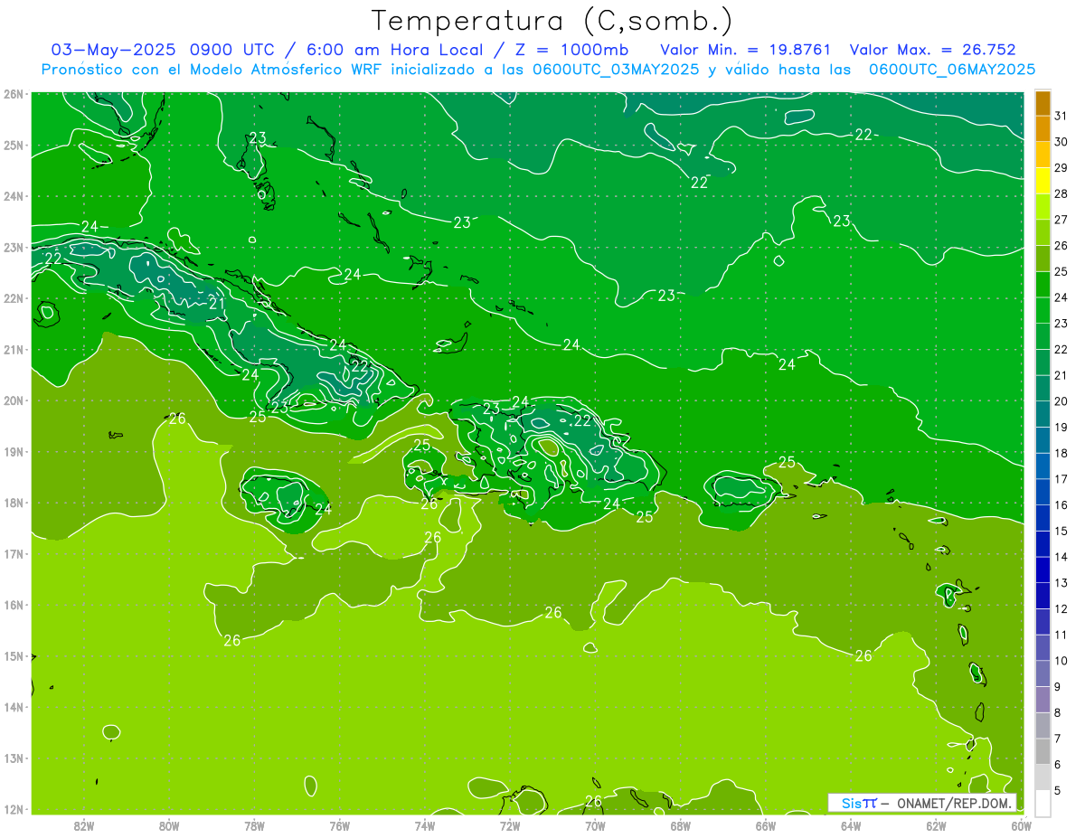Image resolution: width=1085 pixels, height=838 pixels.
Task: Click the 18N latitude axis label
Action: point(13,503)
